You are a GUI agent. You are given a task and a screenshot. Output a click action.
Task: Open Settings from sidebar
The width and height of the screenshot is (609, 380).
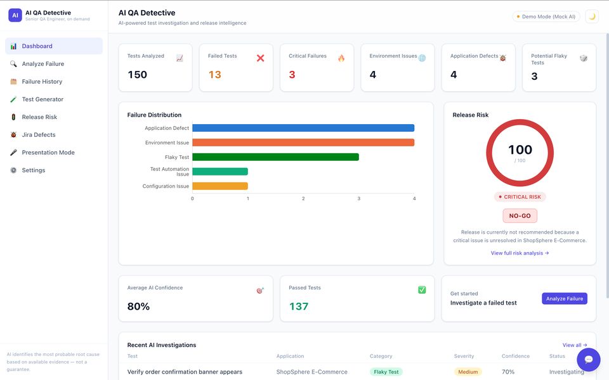(x=54, y=170)
